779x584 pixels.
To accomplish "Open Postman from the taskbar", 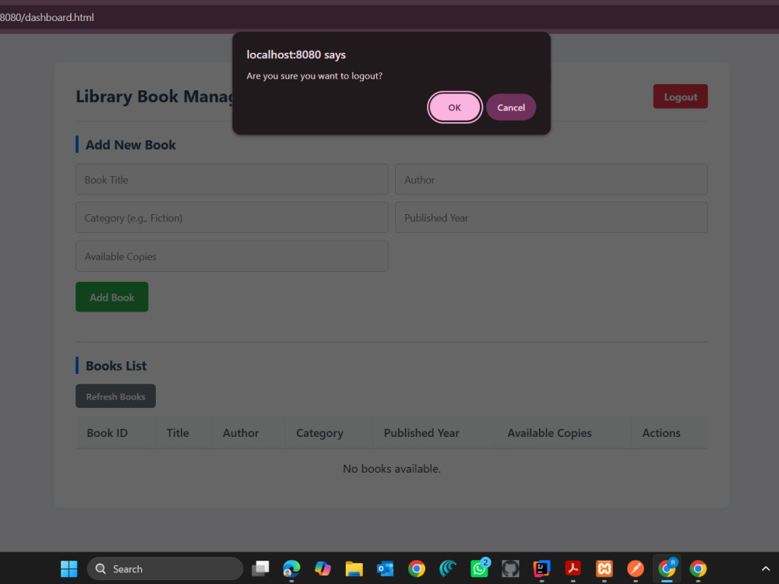I will tap(636, 568).
